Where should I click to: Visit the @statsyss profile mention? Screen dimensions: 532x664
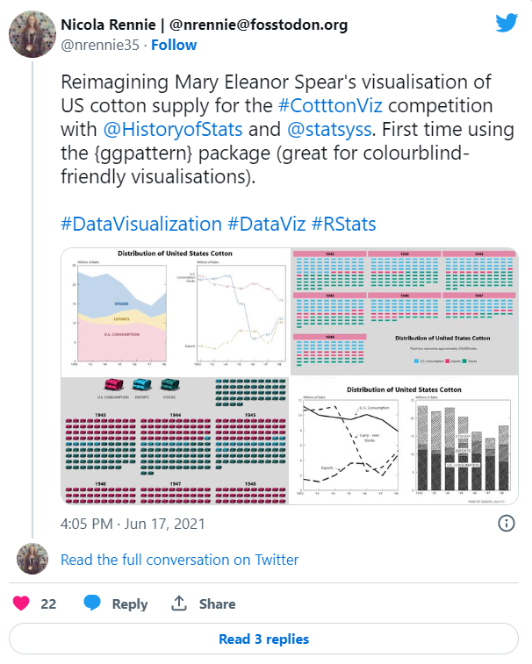pyautogui.click(x=329, y=130)
